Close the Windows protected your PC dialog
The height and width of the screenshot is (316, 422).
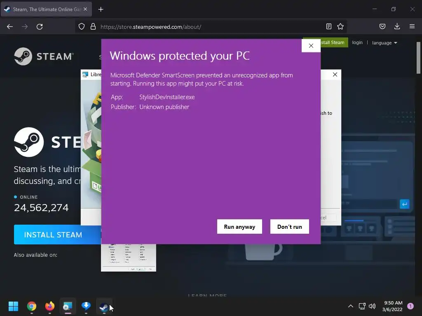[x=311, y=46]
